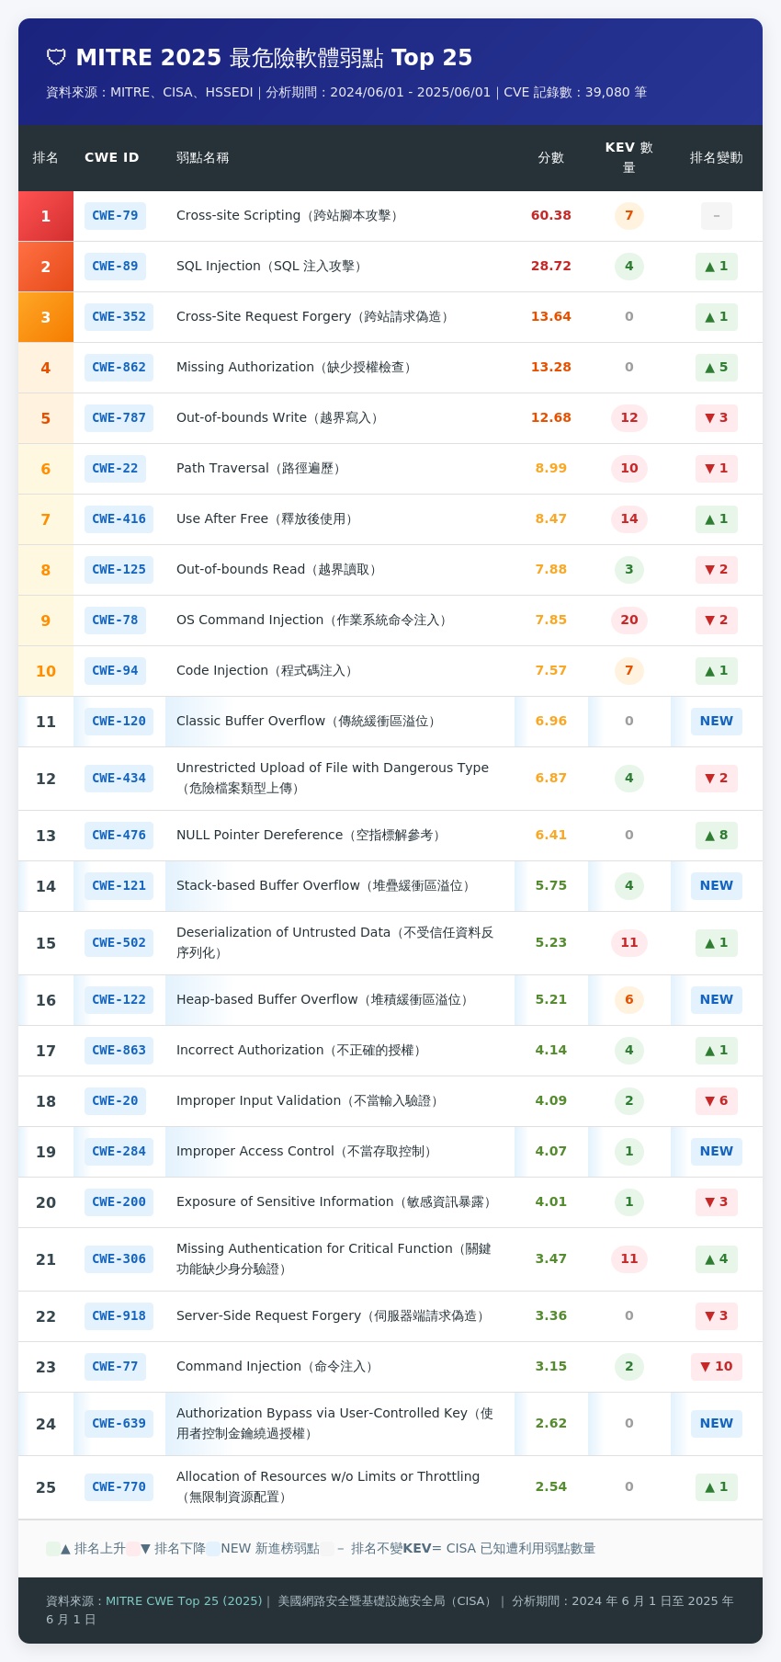Click the 排名變動 column header
781x1662 pixels.
(x=716, y=158)
